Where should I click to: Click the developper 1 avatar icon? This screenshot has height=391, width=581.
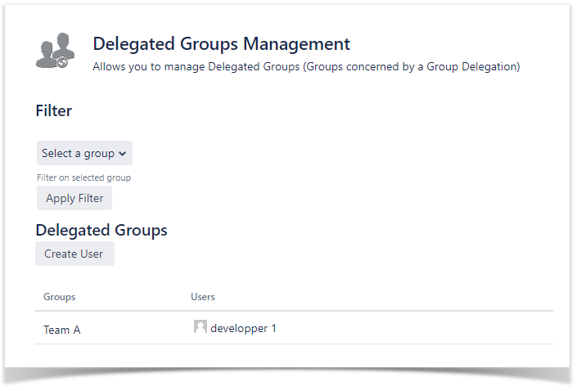coord(200,327)
